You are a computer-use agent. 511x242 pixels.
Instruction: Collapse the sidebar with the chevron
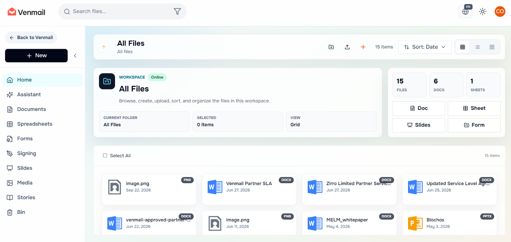pyautogui.click(x=75, y=56)
